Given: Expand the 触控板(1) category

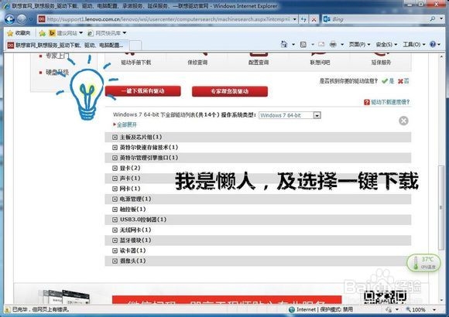Looking at the screenshot, I should 115,210.
